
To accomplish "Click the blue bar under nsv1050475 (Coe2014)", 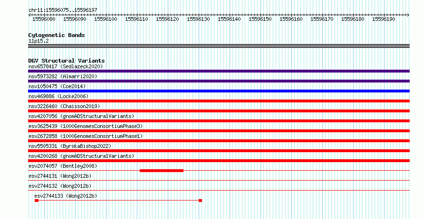I will click(x=219, y=91).
